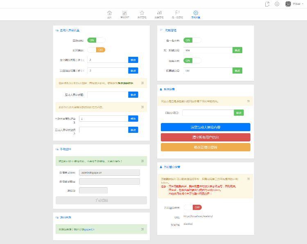Click the green modify button beside reply tail field
The height and width of the screenshot is (244, 307).
point(239,113)
